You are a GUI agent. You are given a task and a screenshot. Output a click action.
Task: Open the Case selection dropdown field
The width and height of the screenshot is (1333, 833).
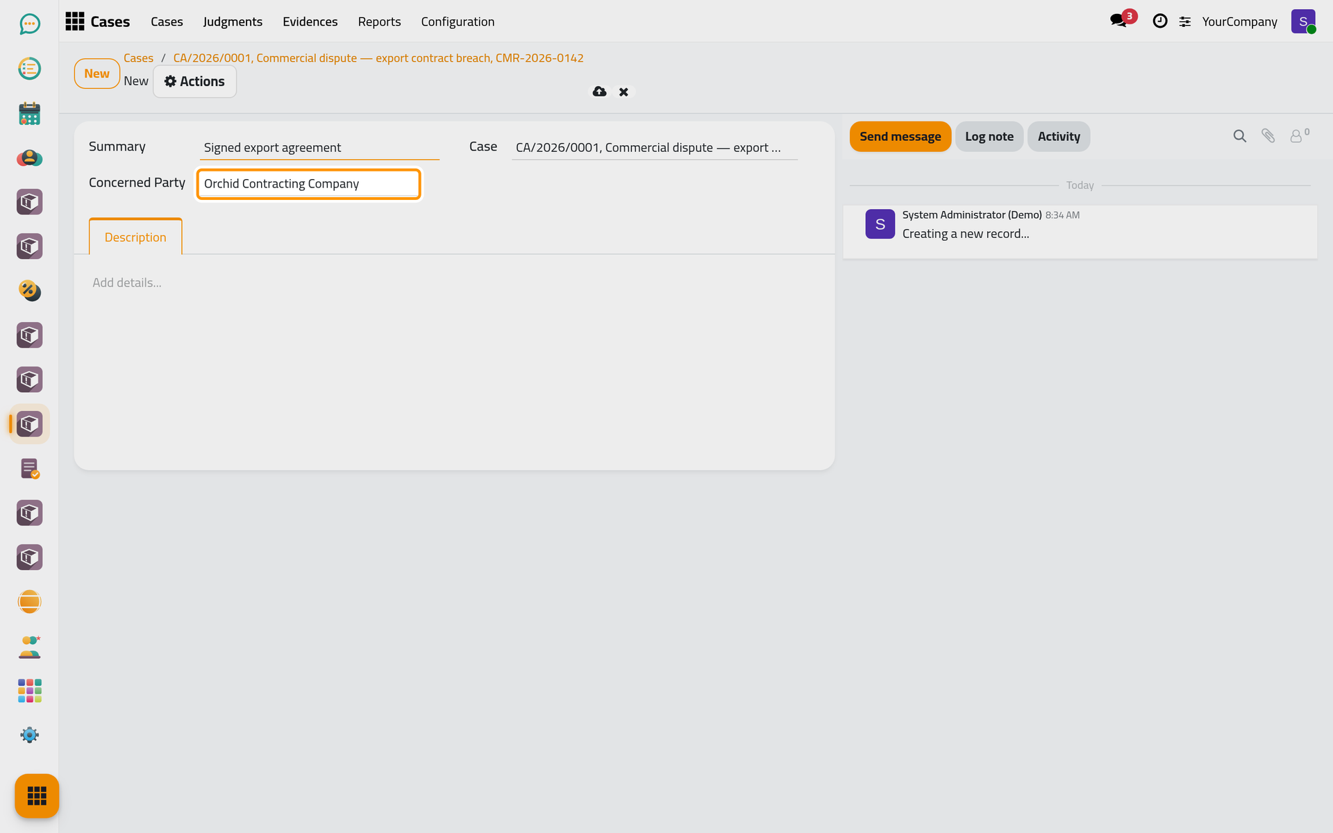[654, 147]
